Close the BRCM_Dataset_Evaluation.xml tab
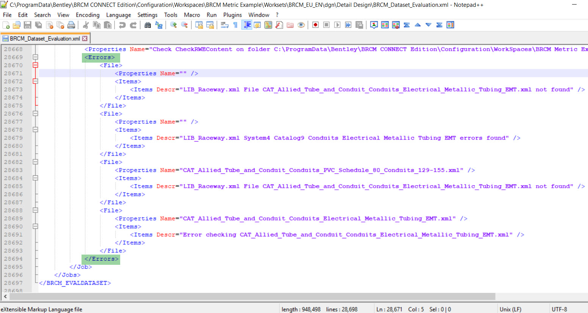588x313 pixels. click(85, 39)
